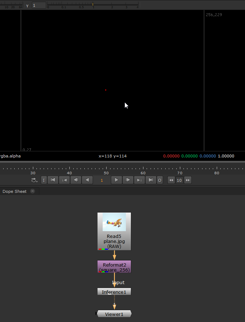Skip backward by frame increment

point(171,180)
